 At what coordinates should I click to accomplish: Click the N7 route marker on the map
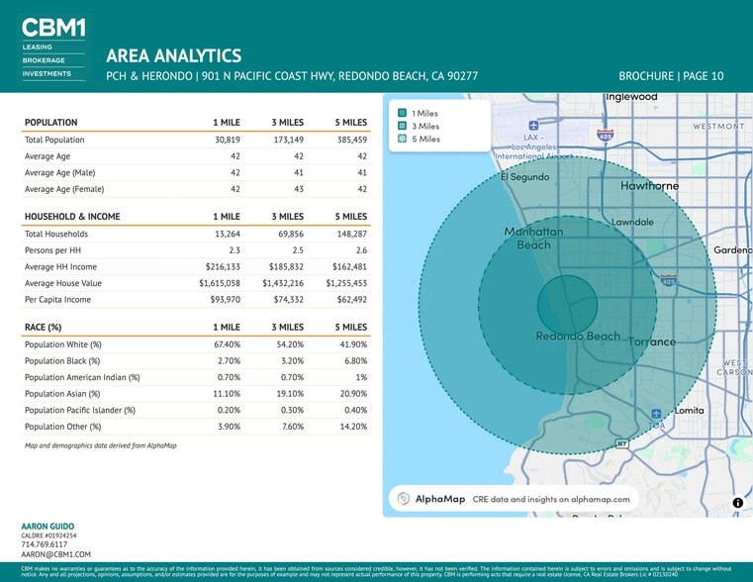click(x=622, y=443)
